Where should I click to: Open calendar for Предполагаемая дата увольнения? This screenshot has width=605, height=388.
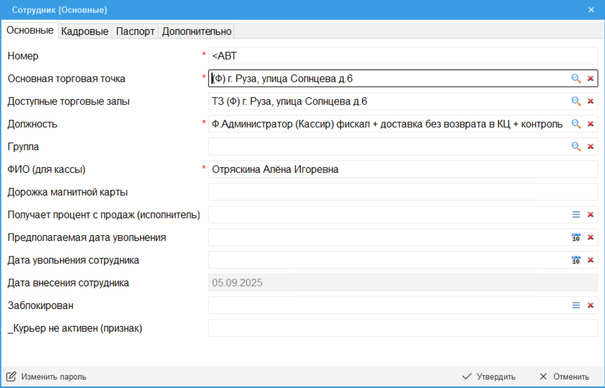click(576, 237)
